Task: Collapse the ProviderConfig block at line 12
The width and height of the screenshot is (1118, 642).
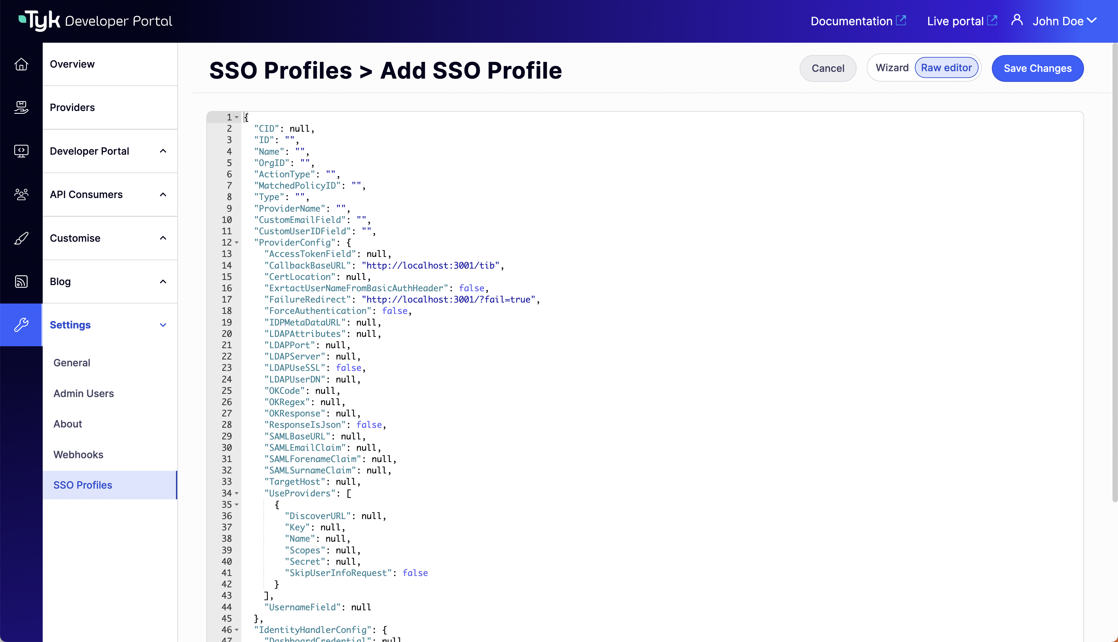Action: [237, 242]
